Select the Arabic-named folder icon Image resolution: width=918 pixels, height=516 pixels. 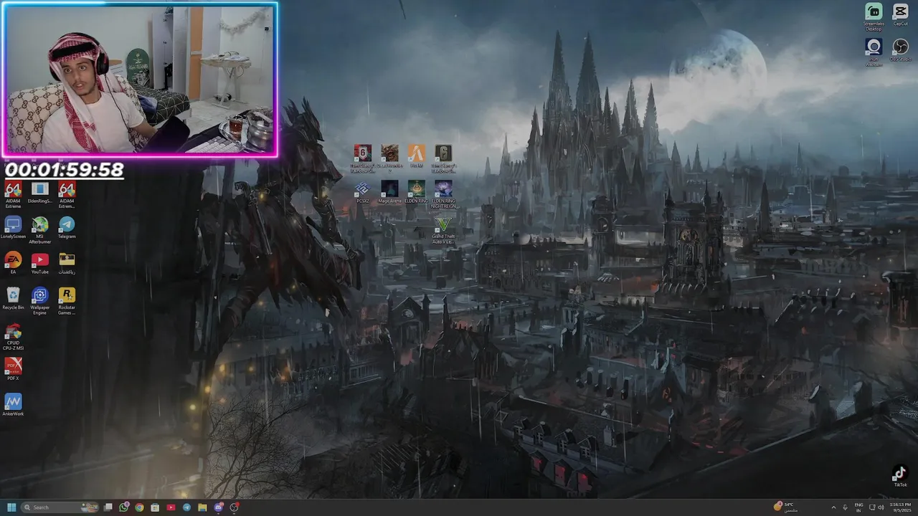(x=67, y=262)
